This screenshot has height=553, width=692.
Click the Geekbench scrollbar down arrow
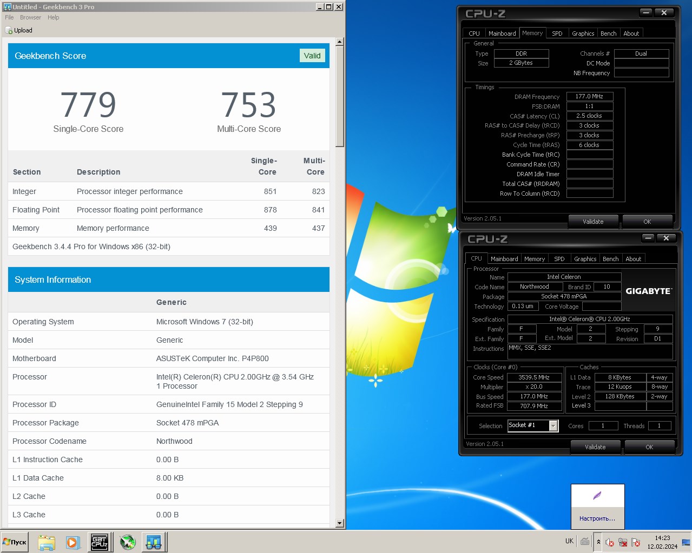(x=340, y=523)
